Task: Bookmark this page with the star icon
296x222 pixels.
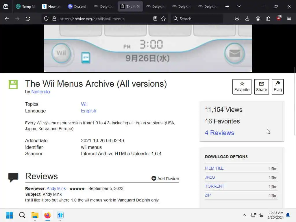Action: 163,18
